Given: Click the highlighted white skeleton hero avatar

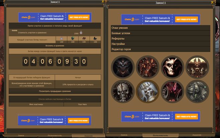Looking at the screenshot, I should click(x=147, y=91).
